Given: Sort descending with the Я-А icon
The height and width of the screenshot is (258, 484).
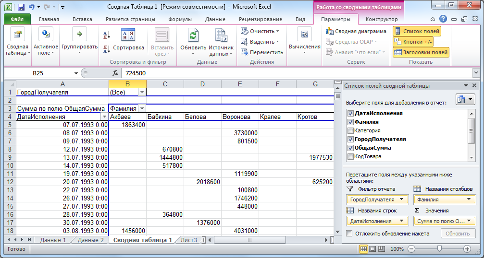Looking at the screenshot, I should tap(107, 49).
